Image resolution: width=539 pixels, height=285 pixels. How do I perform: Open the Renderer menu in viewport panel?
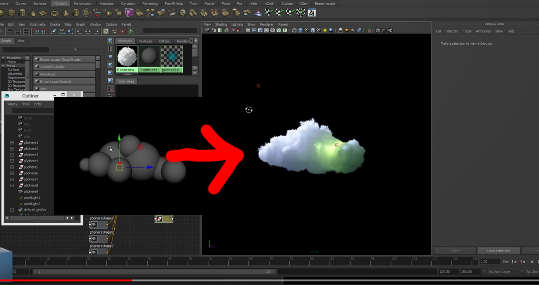pyautogui.click(x=266, y=24)
